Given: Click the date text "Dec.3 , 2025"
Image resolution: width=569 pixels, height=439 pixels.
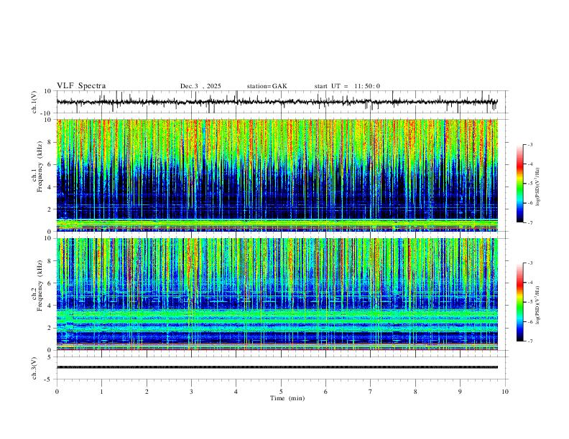Looking at the screenshot, I should point(200,86).
